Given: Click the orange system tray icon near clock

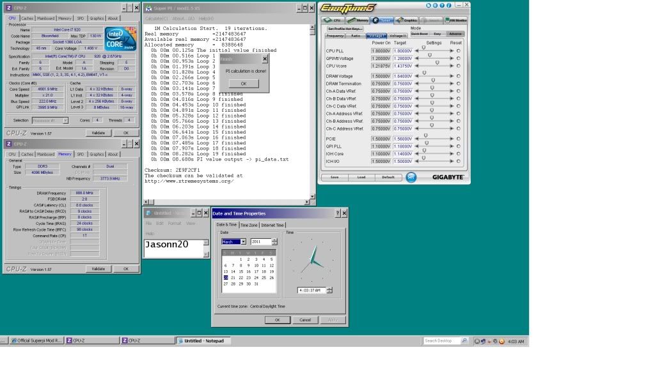Looking at the screenshot, I should click(x=501, y=341).
